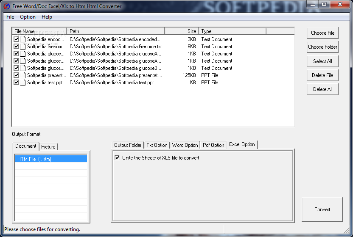The image size is (353, 237).
Task: Click the Softpedia encod... file name
Action: [46, 39]
